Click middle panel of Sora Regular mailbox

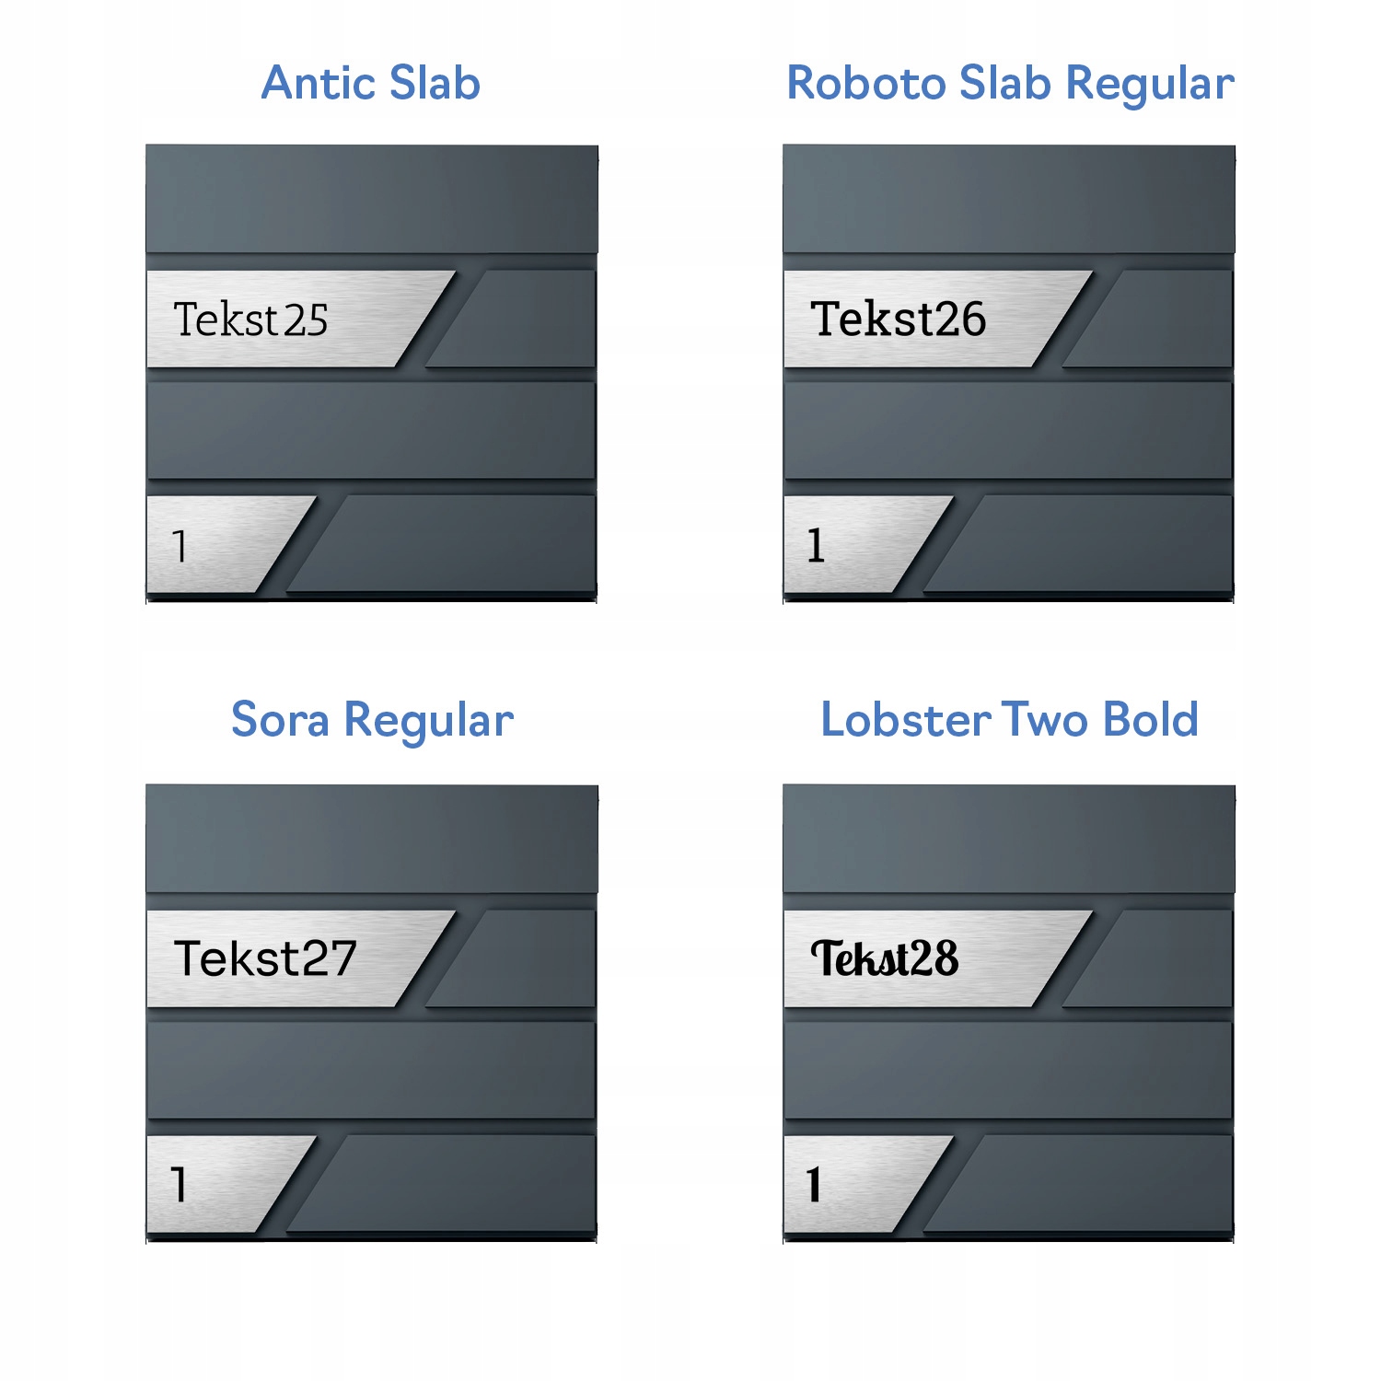(372, 1070)
